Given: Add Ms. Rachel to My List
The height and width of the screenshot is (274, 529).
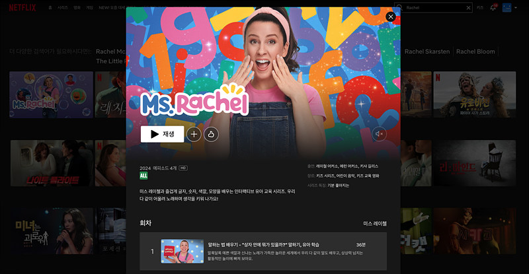Looking at the screenshot, I should tap(194, 134).
